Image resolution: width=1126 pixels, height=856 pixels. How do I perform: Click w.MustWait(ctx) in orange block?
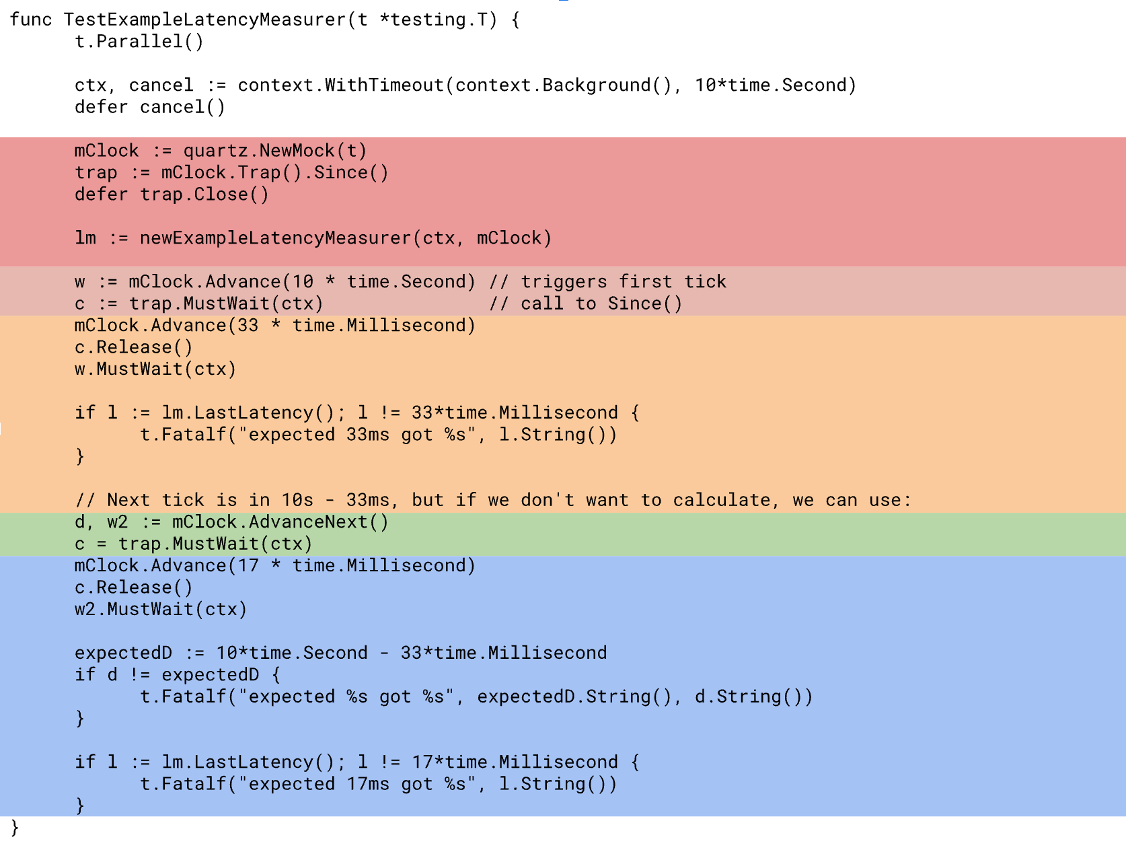pos(155,369)
